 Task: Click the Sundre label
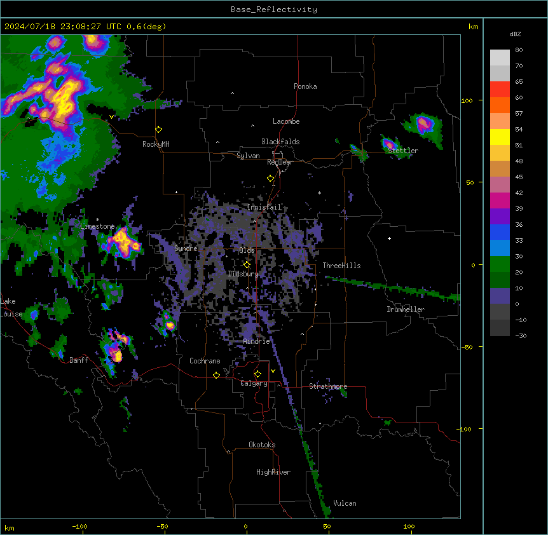(186, 248)
